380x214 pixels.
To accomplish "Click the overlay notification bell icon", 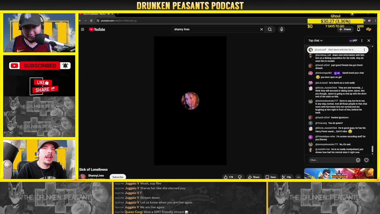I will 65,66.
